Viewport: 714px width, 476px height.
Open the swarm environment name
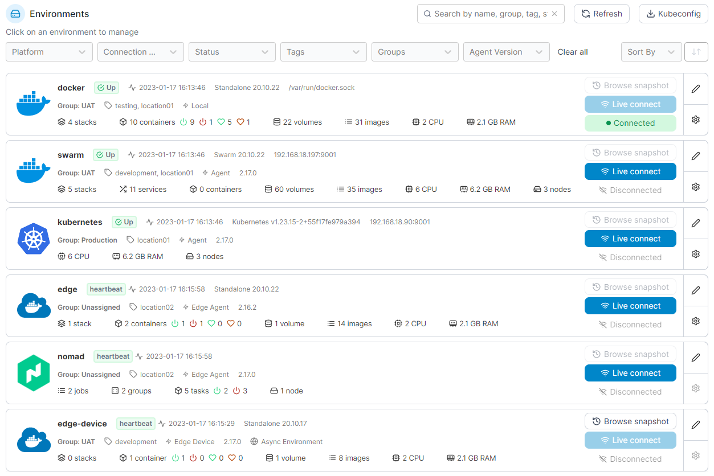[71, 155]
